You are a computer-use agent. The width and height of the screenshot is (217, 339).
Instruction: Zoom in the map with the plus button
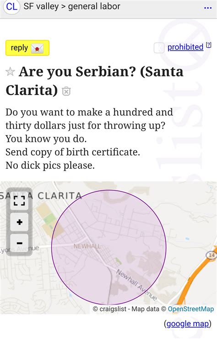19,222
